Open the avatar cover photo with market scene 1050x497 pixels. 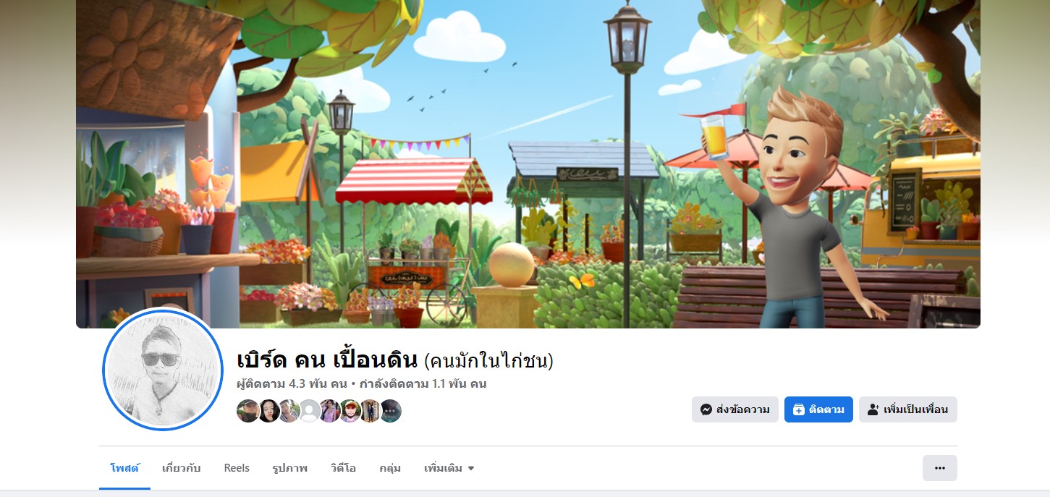(528, 164)
